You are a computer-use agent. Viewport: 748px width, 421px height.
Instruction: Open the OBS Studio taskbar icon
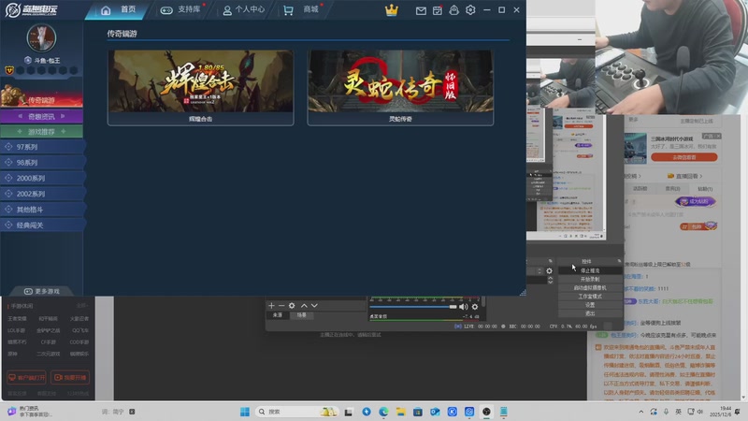[486, 412]
